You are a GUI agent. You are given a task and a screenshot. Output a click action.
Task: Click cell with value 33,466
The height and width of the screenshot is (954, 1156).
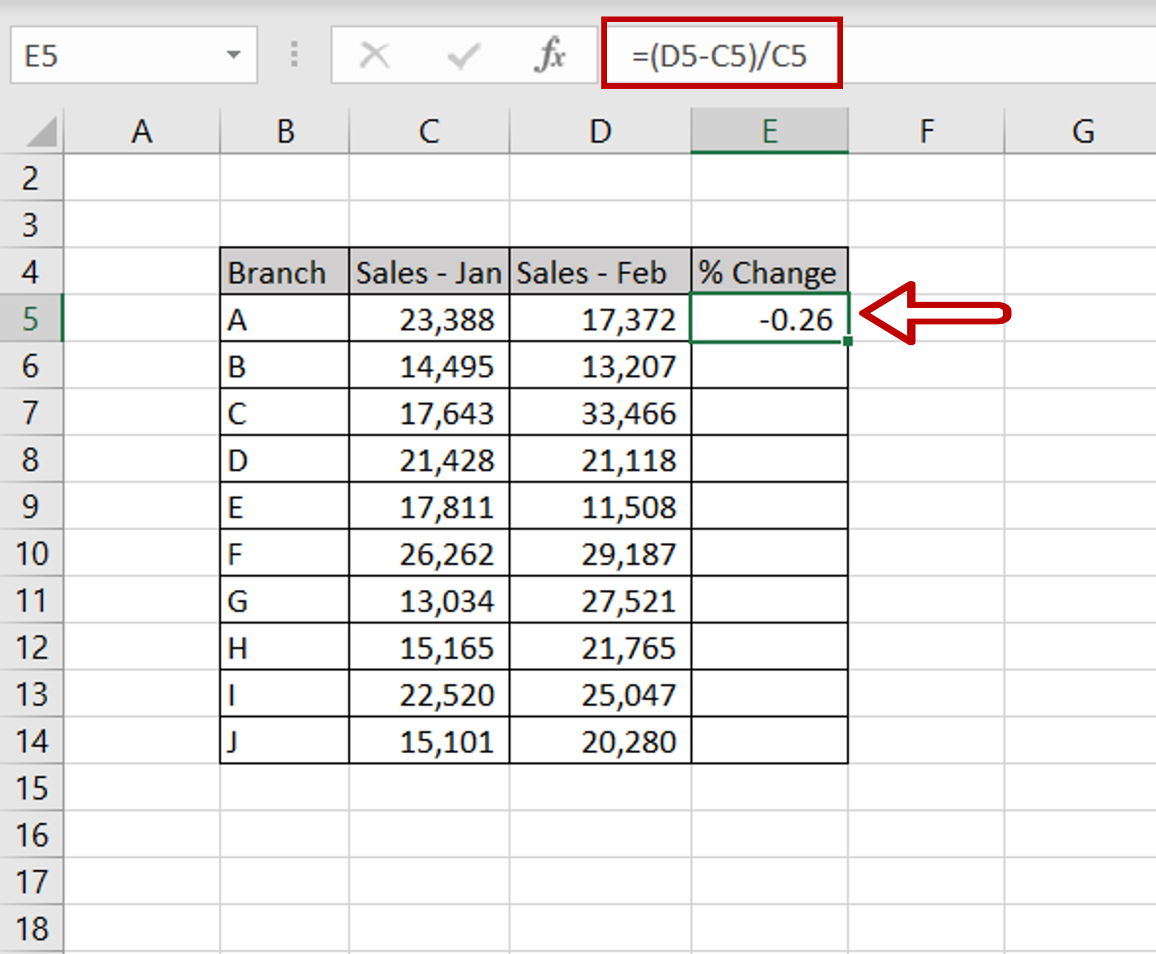(600, 413)
